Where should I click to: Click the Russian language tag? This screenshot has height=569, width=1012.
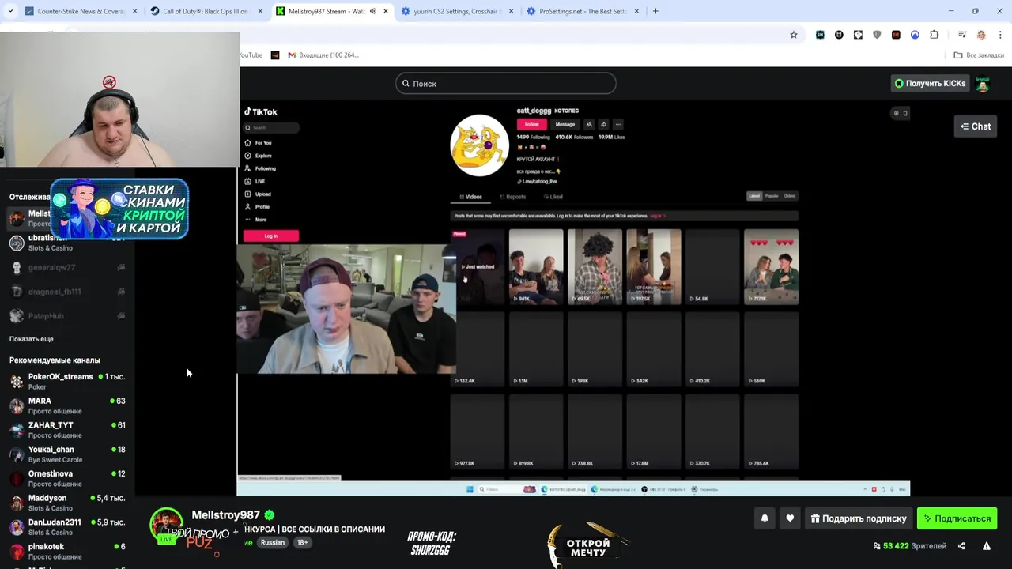[273, 543]
